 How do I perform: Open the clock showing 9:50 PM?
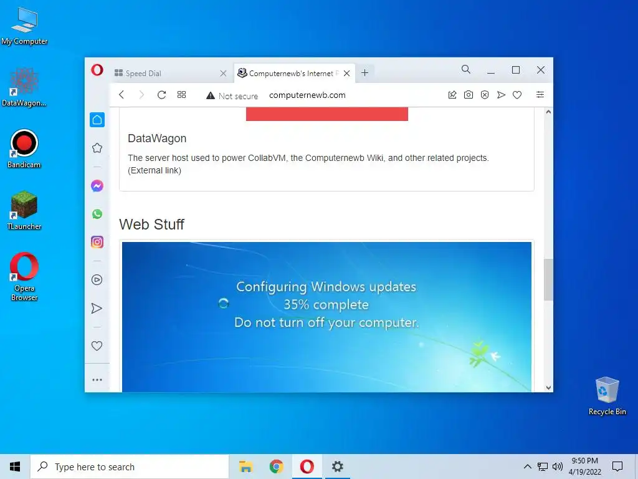coord(584,467)
